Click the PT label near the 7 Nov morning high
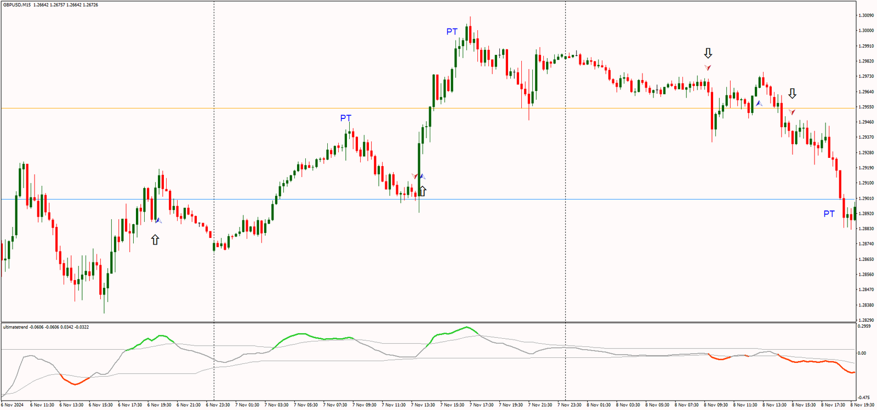 click(345, 118)
